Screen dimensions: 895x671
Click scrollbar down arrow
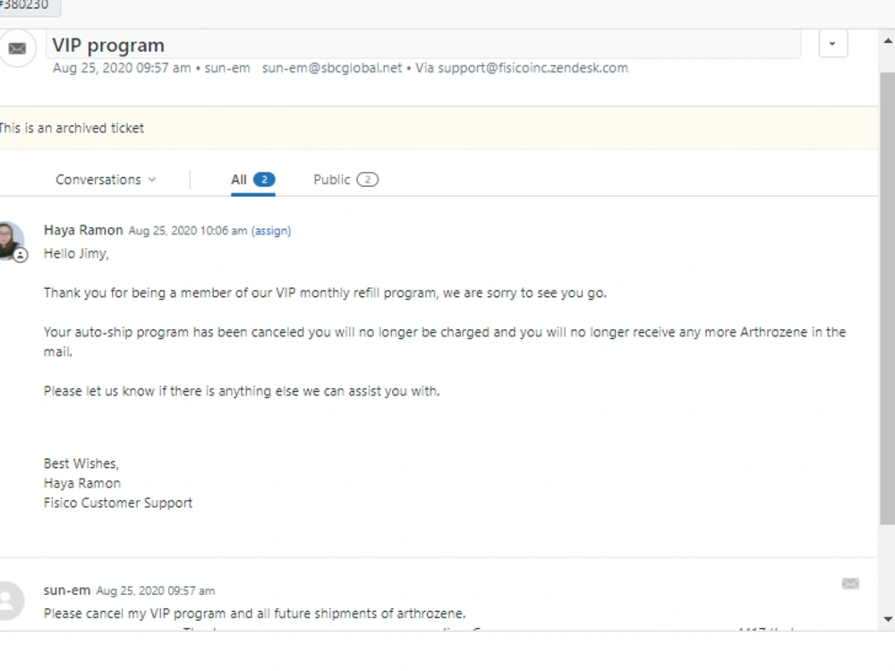[x=888, y=619]
